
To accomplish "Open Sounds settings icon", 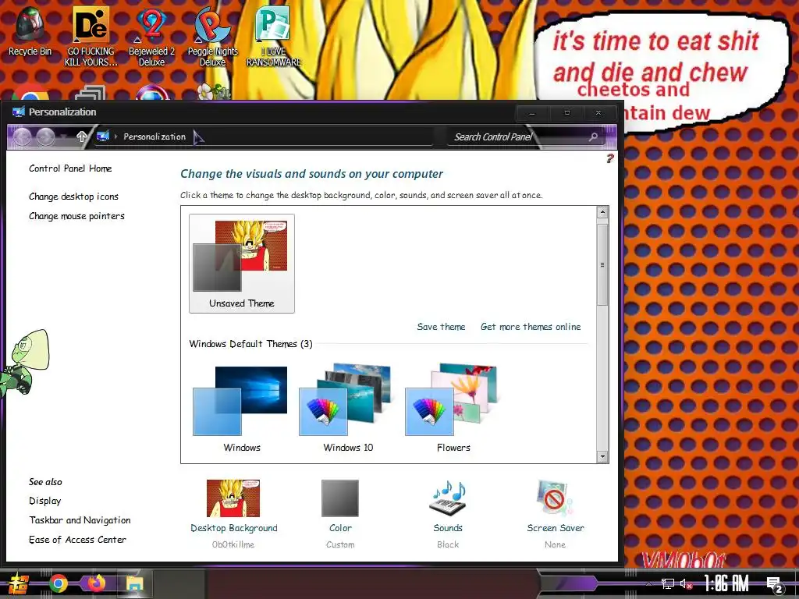I will pyautogui.click(x=448, y=498).
